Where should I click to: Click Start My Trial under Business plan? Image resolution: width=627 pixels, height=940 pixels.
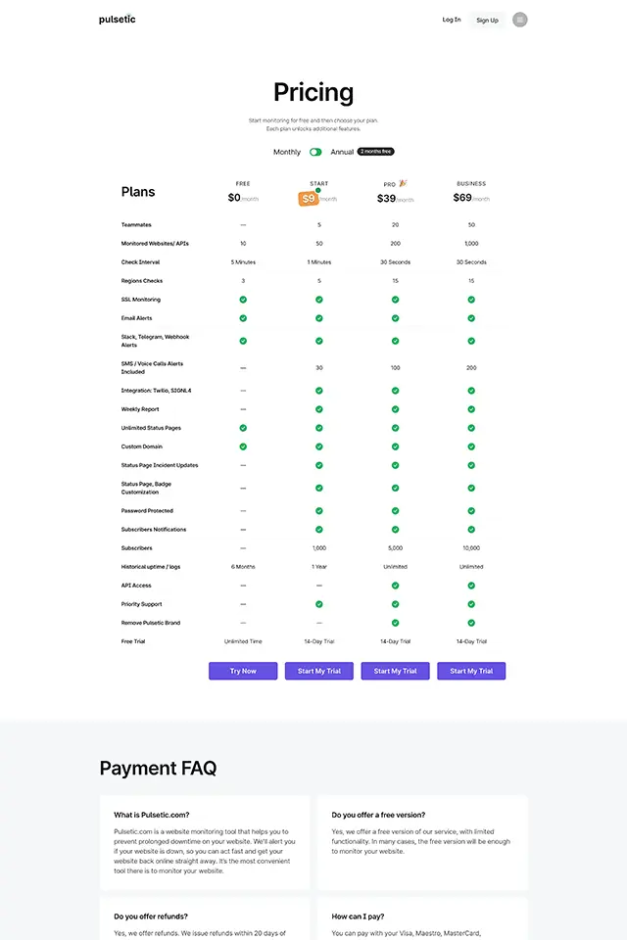[471, 671]
